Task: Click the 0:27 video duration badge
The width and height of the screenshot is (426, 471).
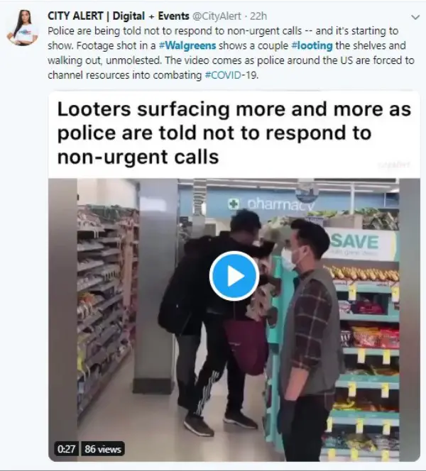Action: pos(66,449)
